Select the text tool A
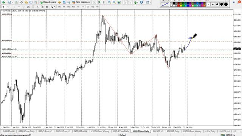Viewport: 242px width, 136px height. [38, 7]
